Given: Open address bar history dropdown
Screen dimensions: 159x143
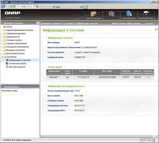Looking at the screenshot, I should pyautogui.click(x=37, y=6).
